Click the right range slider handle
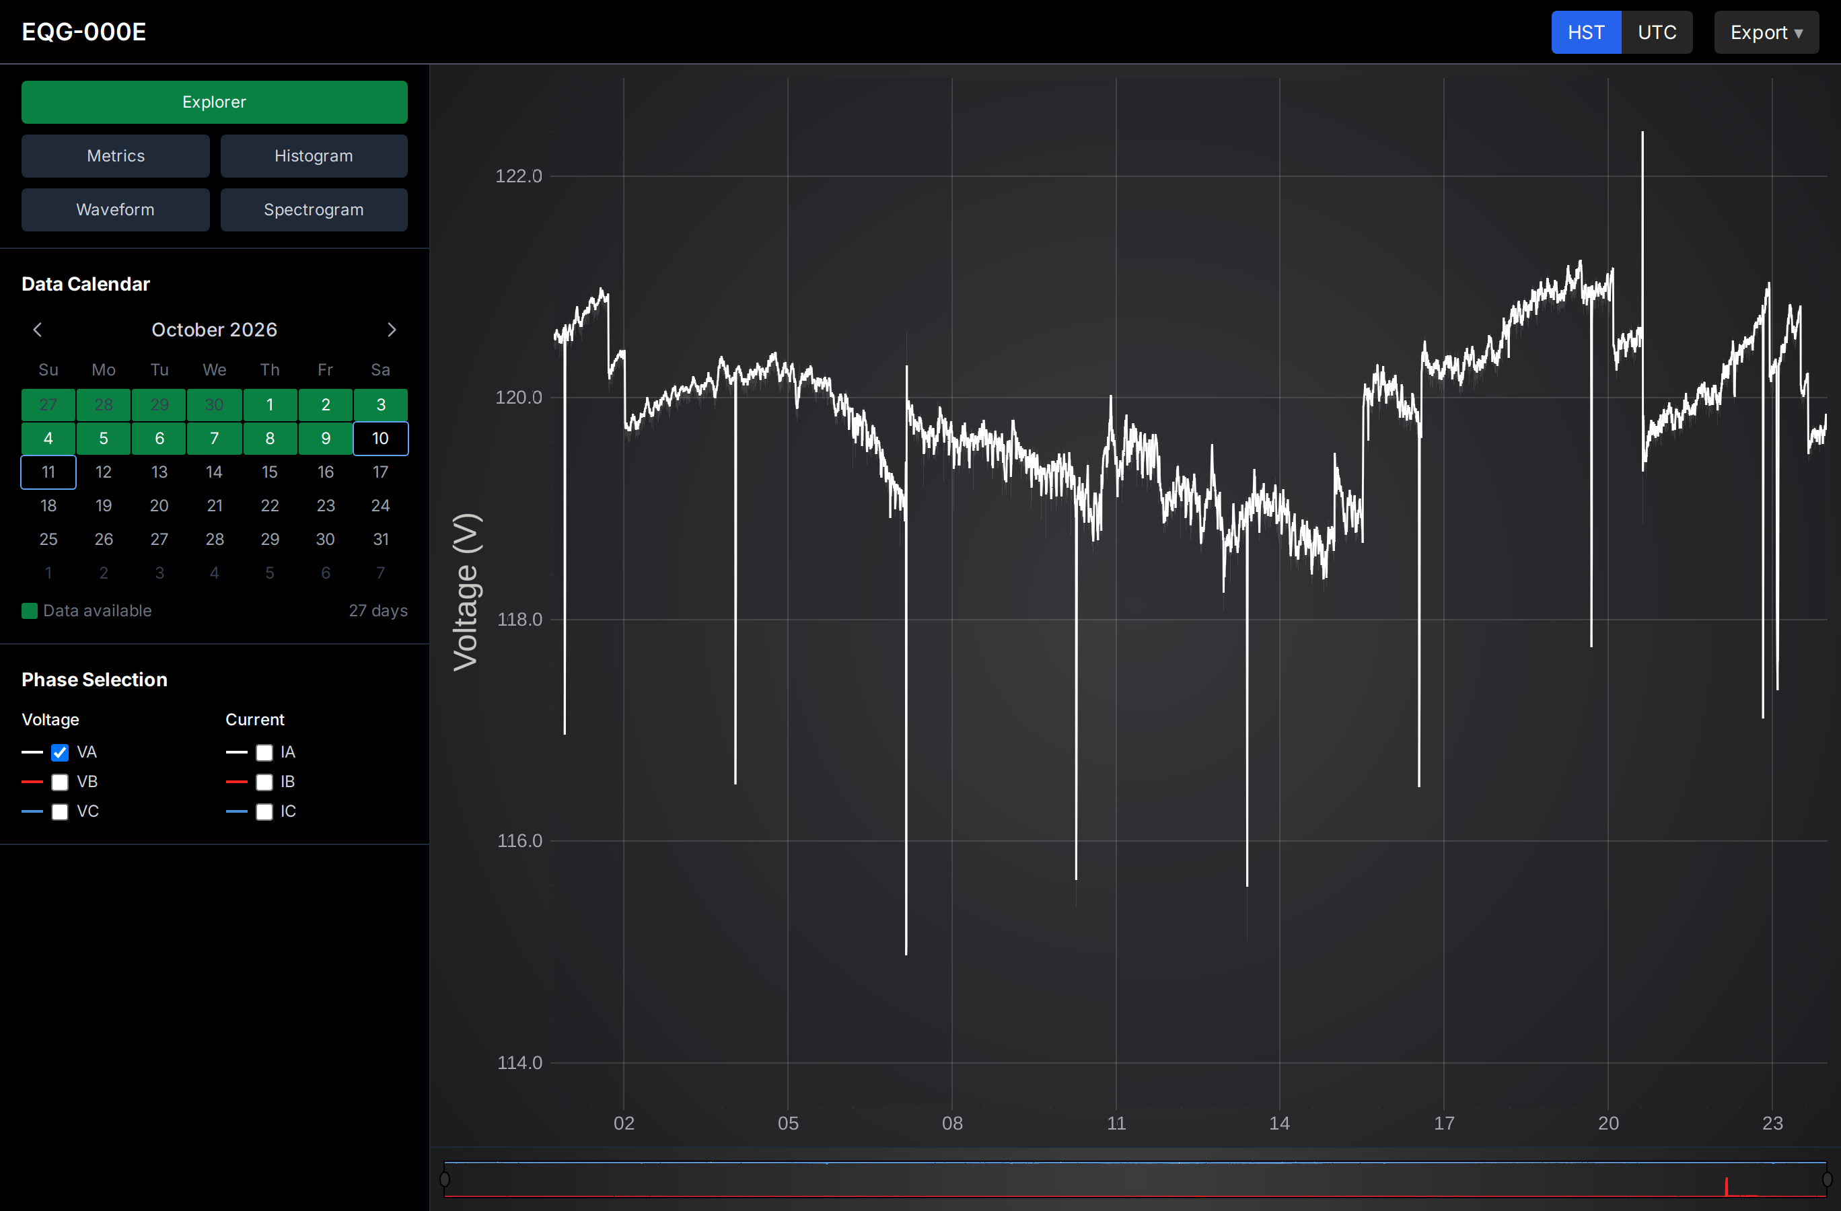Viewport: 1841px width, 1211px height. (1827, 1179)
